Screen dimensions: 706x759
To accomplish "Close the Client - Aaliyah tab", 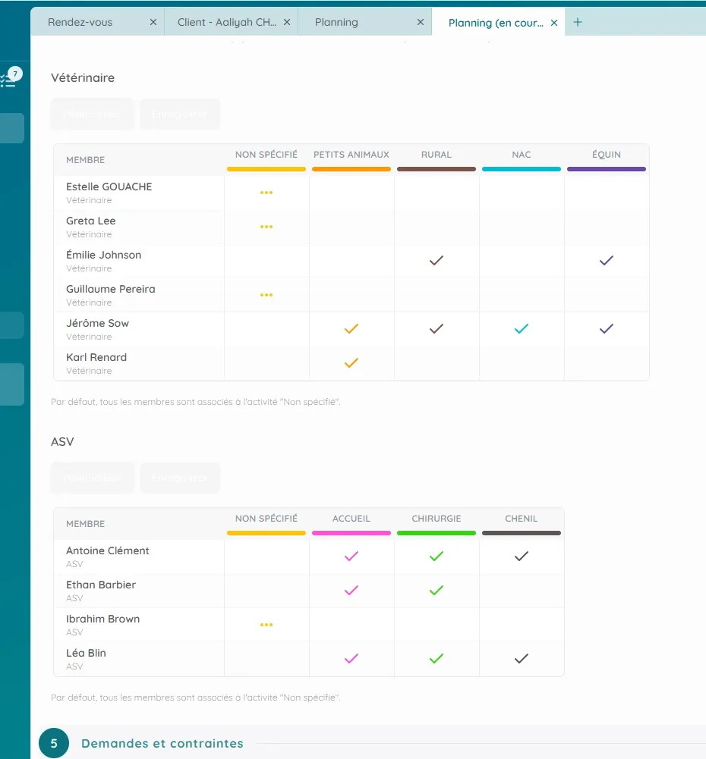I will click(x=287, y=22).
